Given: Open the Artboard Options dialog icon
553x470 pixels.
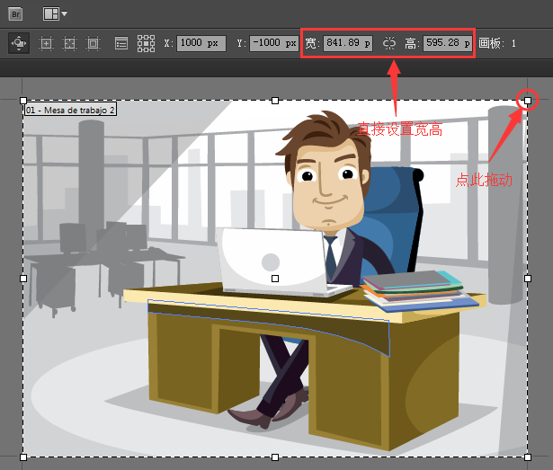Looking at the screenshot, I should point(121,43).
